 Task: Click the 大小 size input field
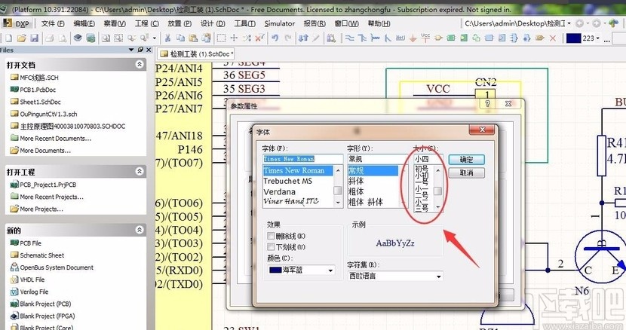[428, 159]
